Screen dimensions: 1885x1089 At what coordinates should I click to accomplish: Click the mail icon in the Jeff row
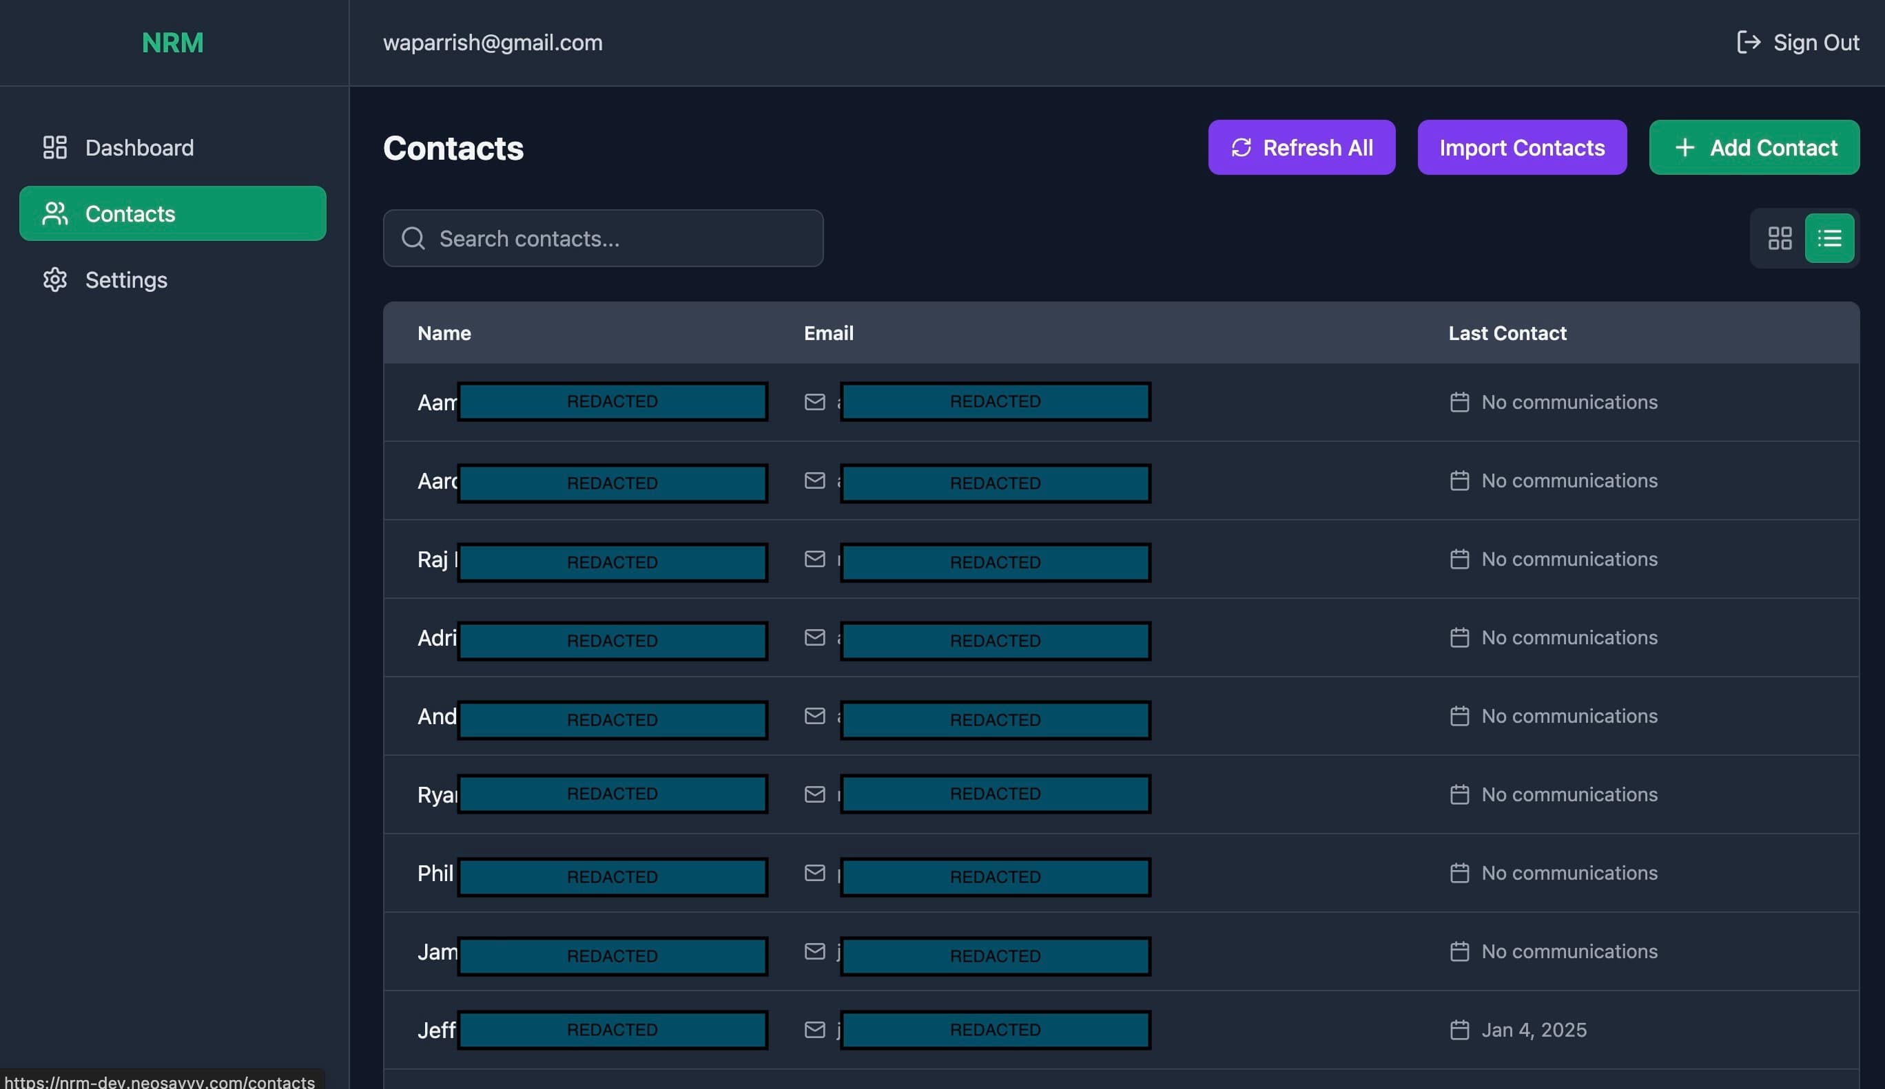click(x=814, y=1029)
